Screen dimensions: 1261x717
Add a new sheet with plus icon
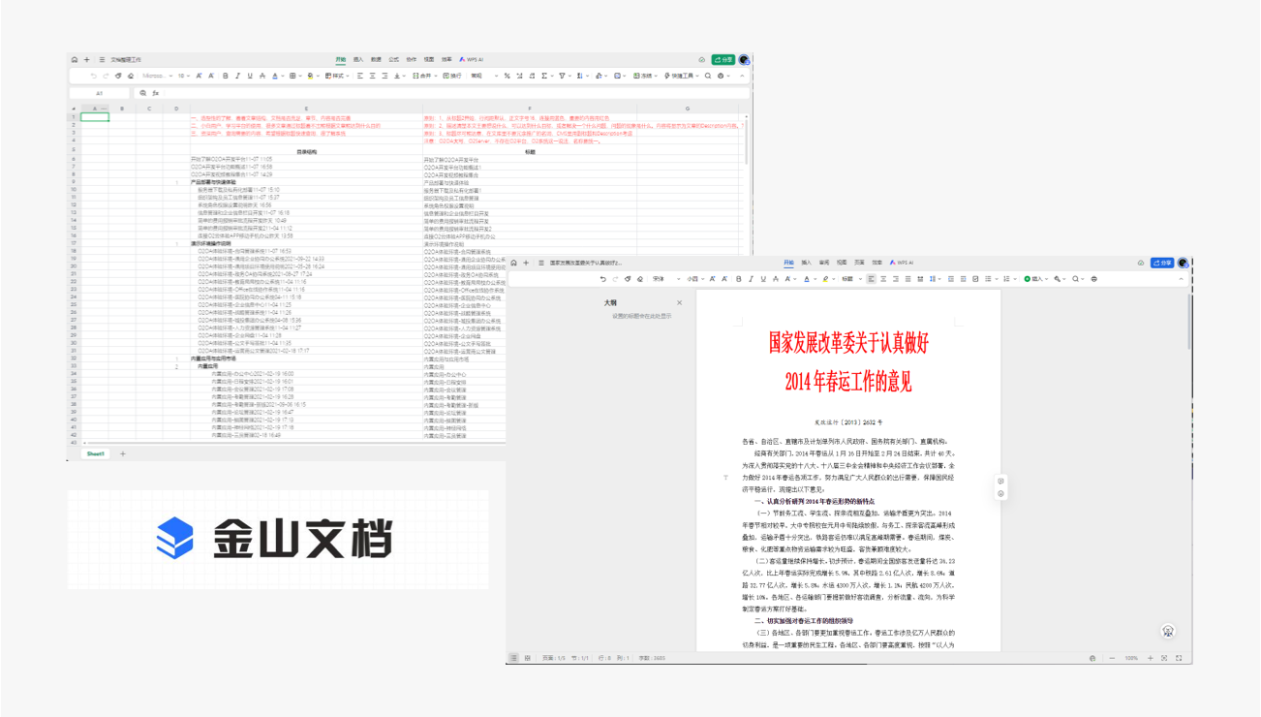[123, 453]
